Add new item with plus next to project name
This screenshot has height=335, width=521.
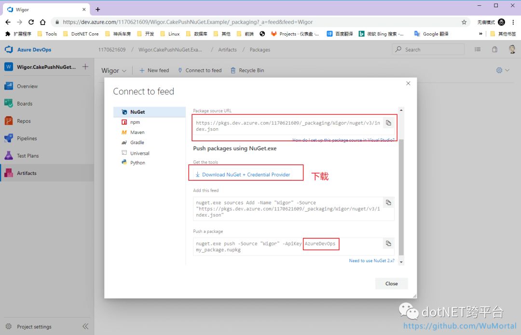point(85,67)
